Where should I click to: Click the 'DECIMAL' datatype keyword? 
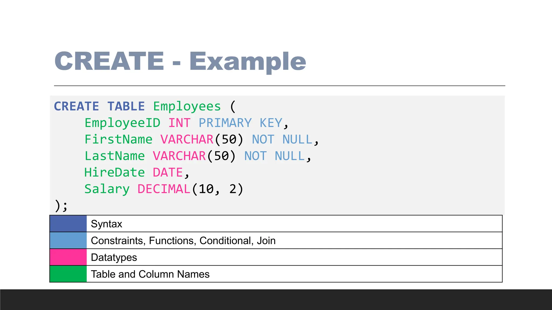[164, 189]
